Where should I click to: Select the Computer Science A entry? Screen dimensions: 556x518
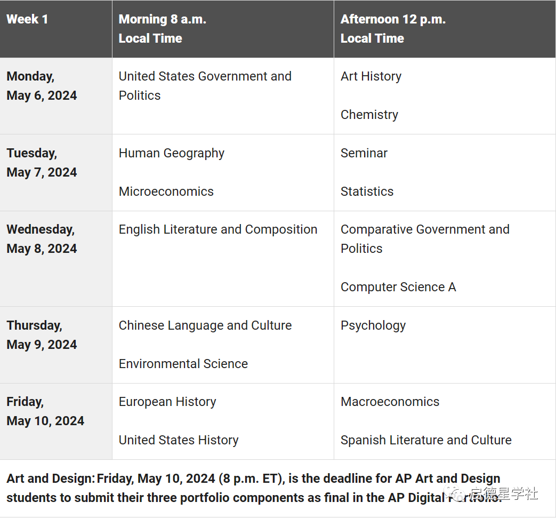pos(398,287)
